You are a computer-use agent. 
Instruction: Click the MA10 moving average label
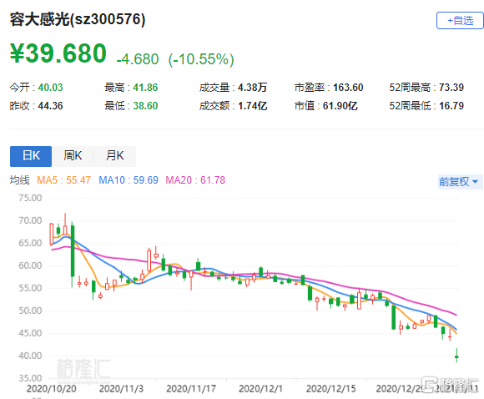[x=129, y=180]
